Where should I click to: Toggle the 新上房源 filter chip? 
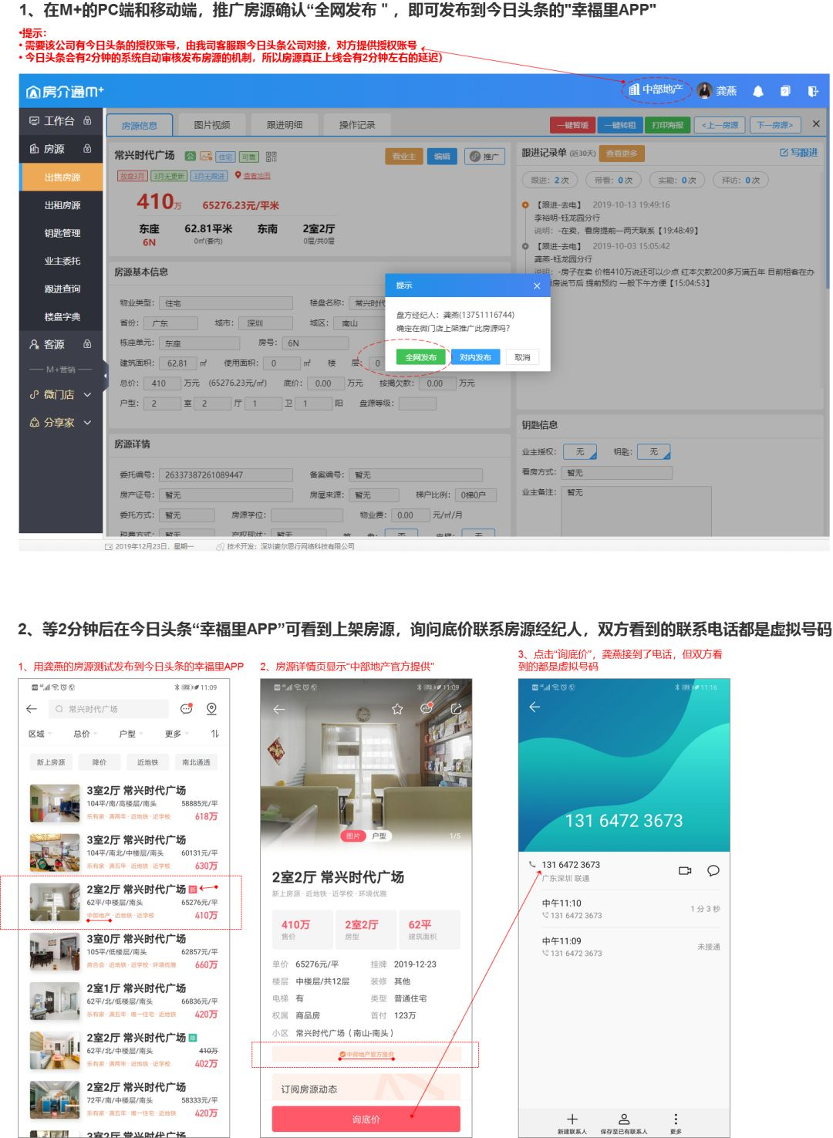point(51,762)
